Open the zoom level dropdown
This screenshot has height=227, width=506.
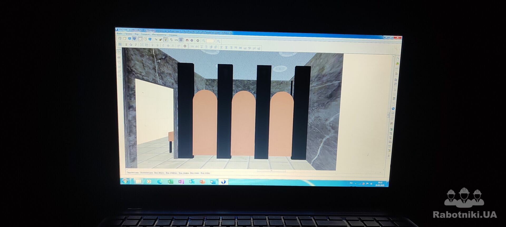[215, 41]
